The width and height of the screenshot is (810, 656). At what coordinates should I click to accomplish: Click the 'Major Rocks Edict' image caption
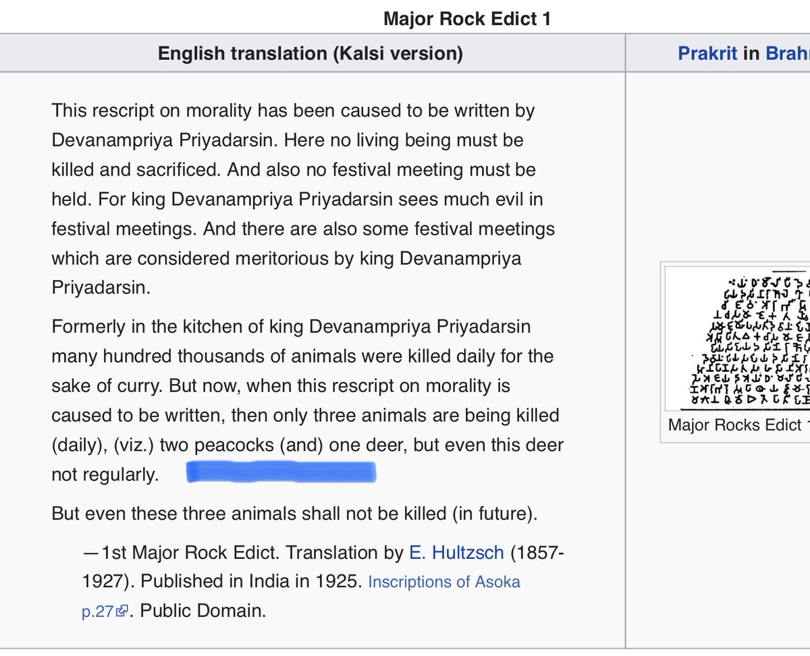tap(738, 425)
